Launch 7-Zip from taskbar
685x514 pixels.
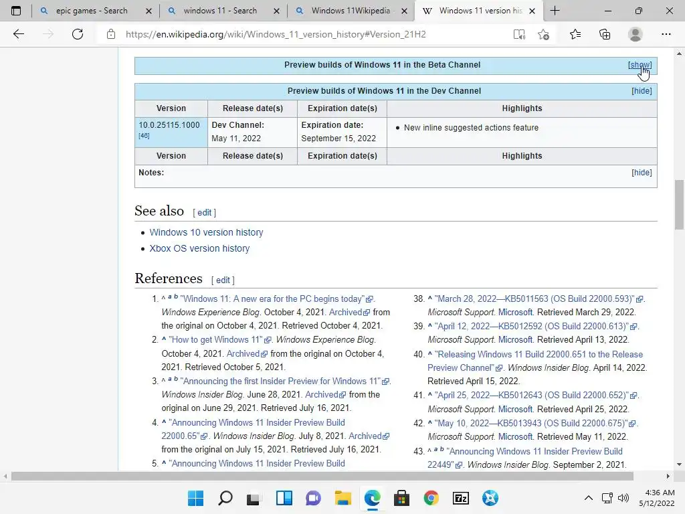460,498
